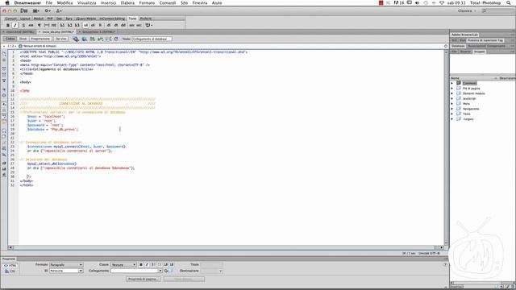
Task: Click the Titolo field in document toolbar
Action: tap(152, 39)
